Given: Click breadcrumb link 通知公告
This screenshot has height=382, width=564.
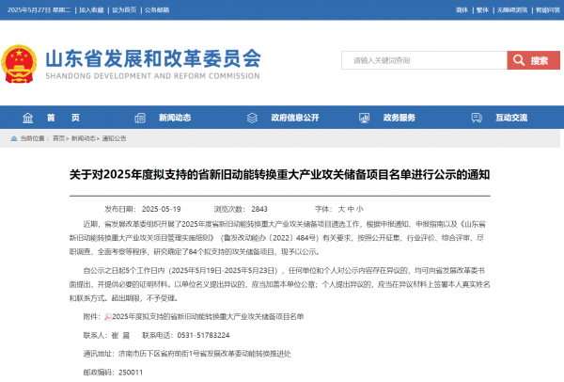Looking at the screenshot, I should click(x=114, y=138).
